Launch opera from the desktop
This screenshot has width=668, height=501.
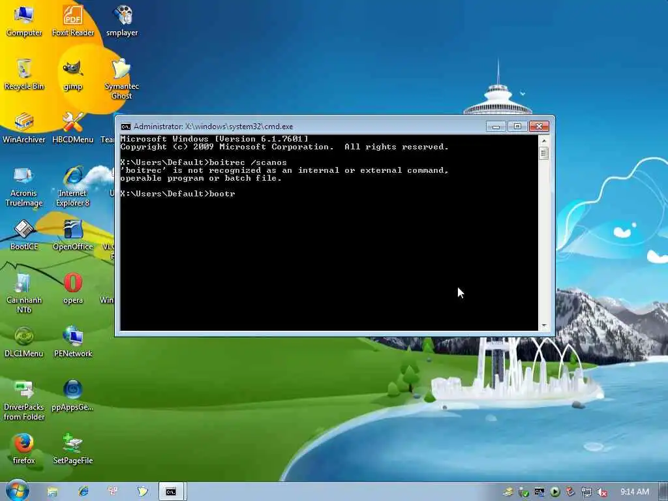73,289
